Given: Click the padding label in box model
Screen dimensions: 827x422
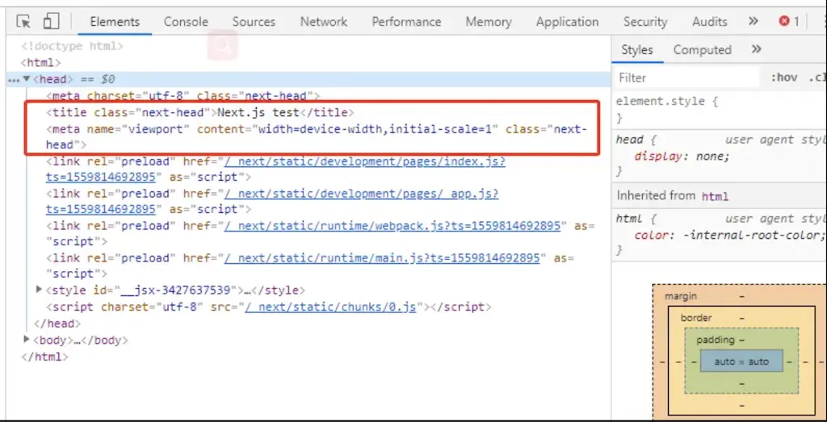Looking at the screenshot, I should 715,340.
